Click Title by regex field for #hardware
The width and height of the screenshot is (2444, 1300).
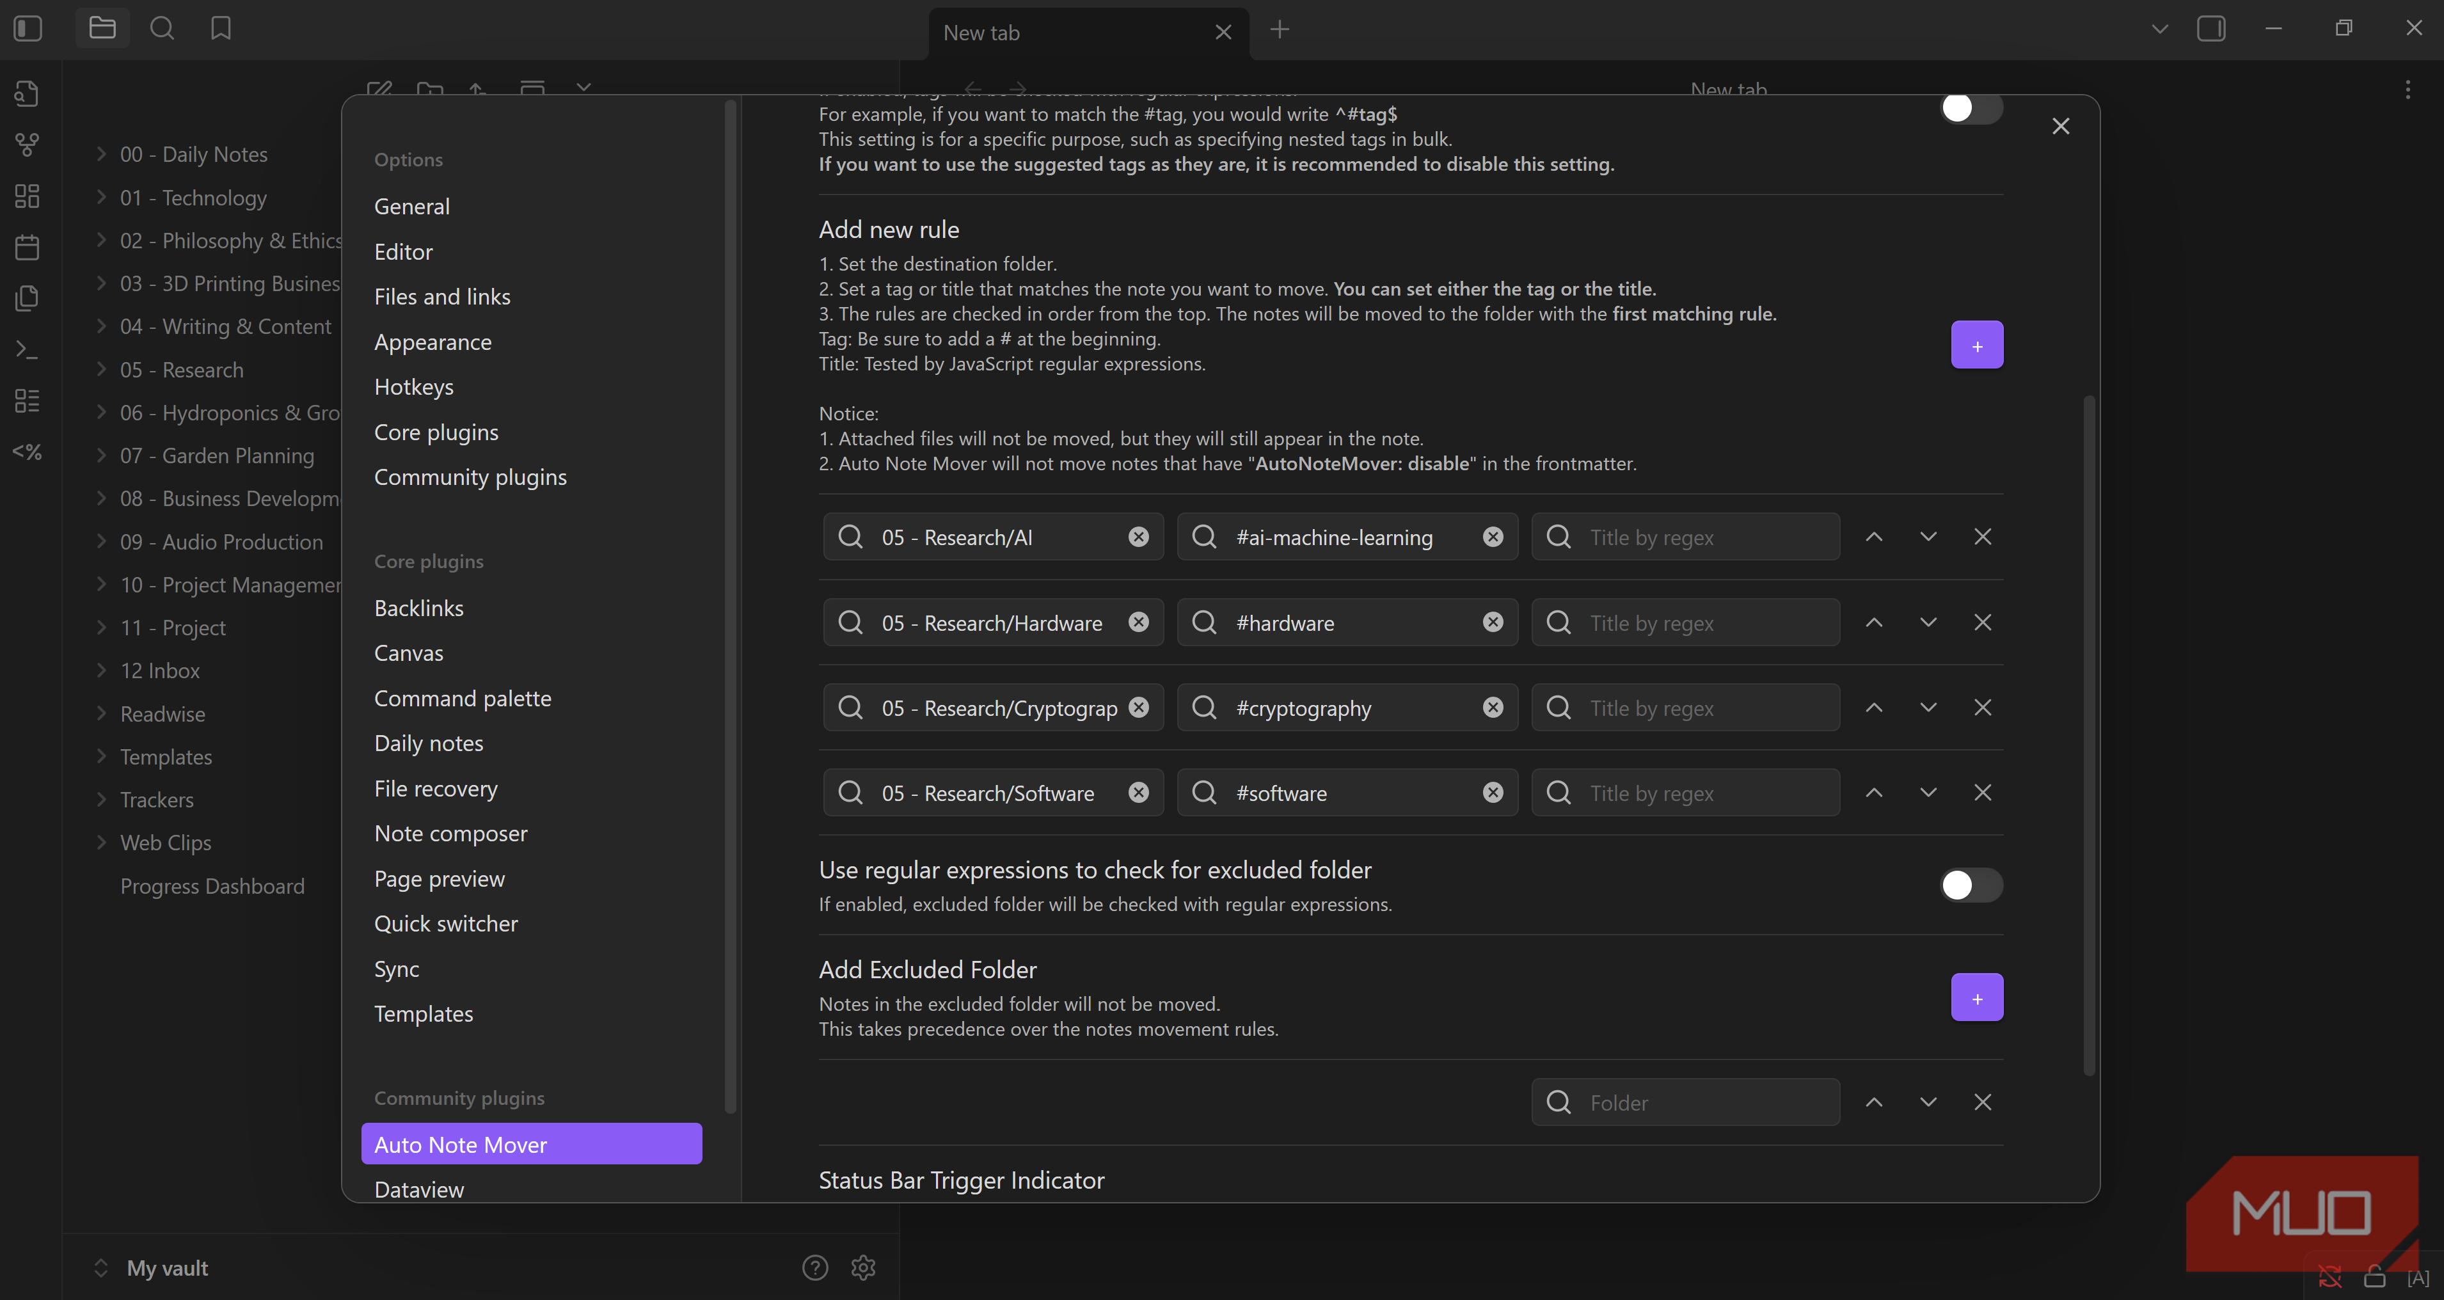coord(1686,622)
